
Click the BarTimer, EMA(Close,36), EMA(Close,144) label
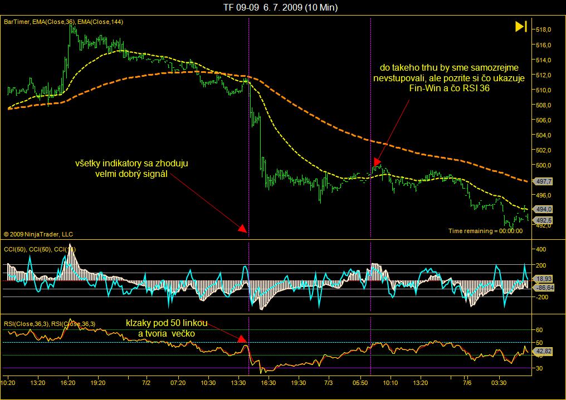64,22
